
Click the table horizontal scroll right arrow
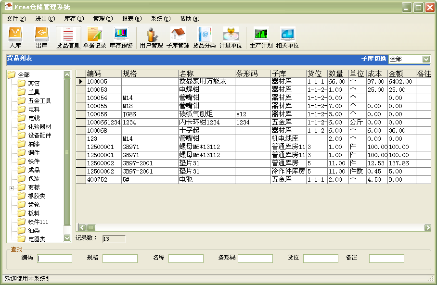(x=427, y=228)
